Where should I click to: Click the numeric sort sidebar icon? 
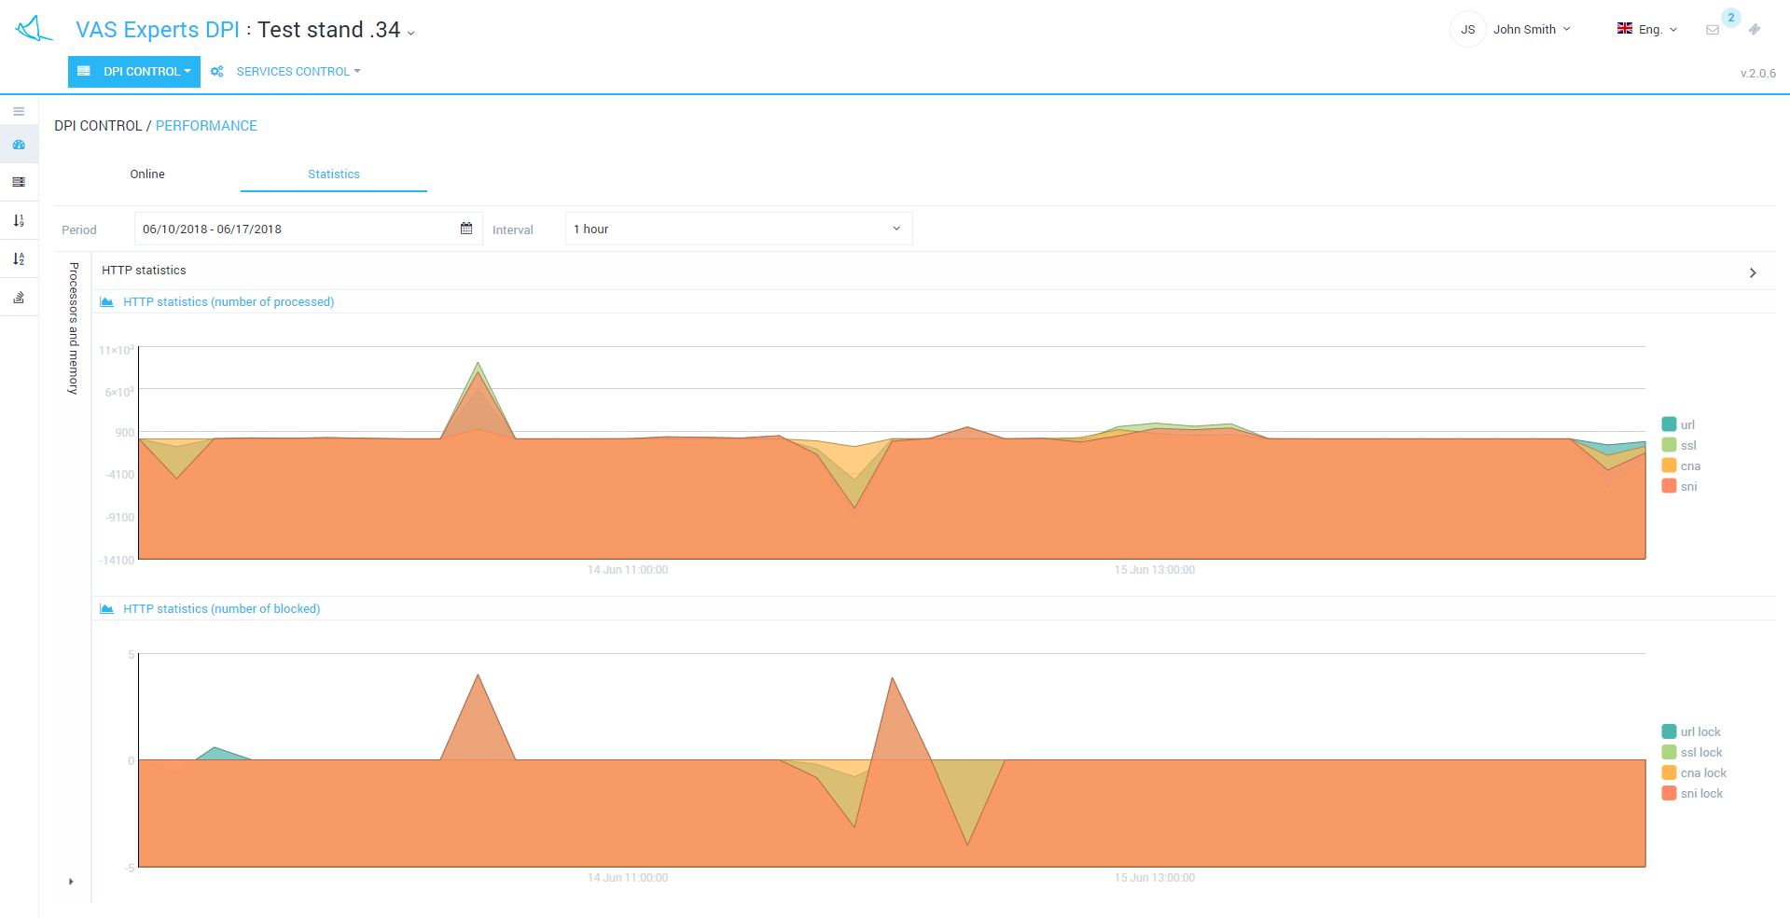point(19,221)
